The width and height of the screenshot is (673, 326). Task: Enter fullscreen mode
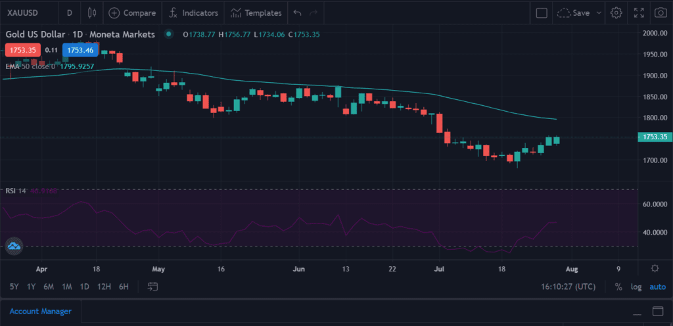point(639,13)
